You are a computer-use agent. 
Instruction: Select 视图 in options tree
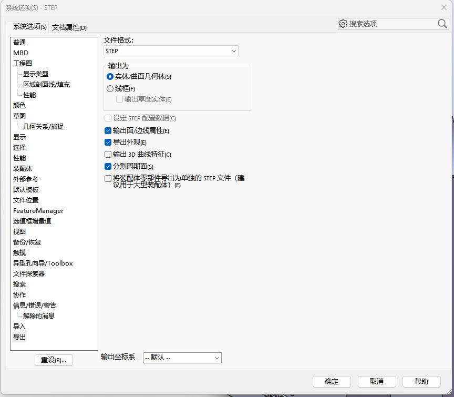click(19, 232)
